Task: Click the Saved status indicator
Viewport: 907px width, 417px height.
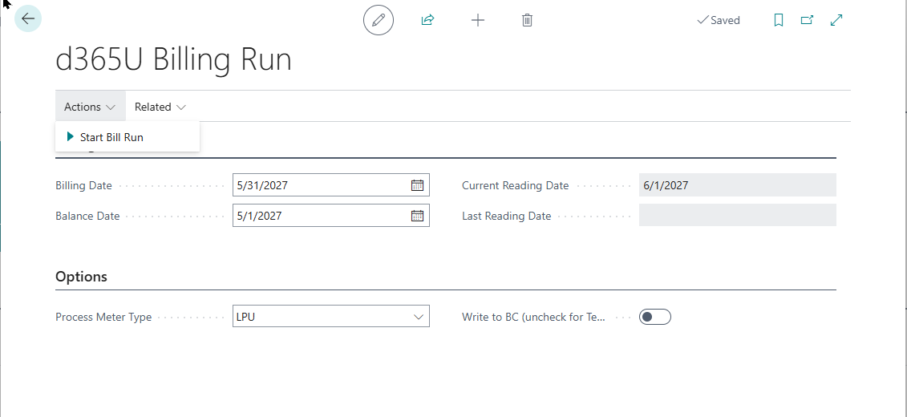Action: click(x=719, y=20)
